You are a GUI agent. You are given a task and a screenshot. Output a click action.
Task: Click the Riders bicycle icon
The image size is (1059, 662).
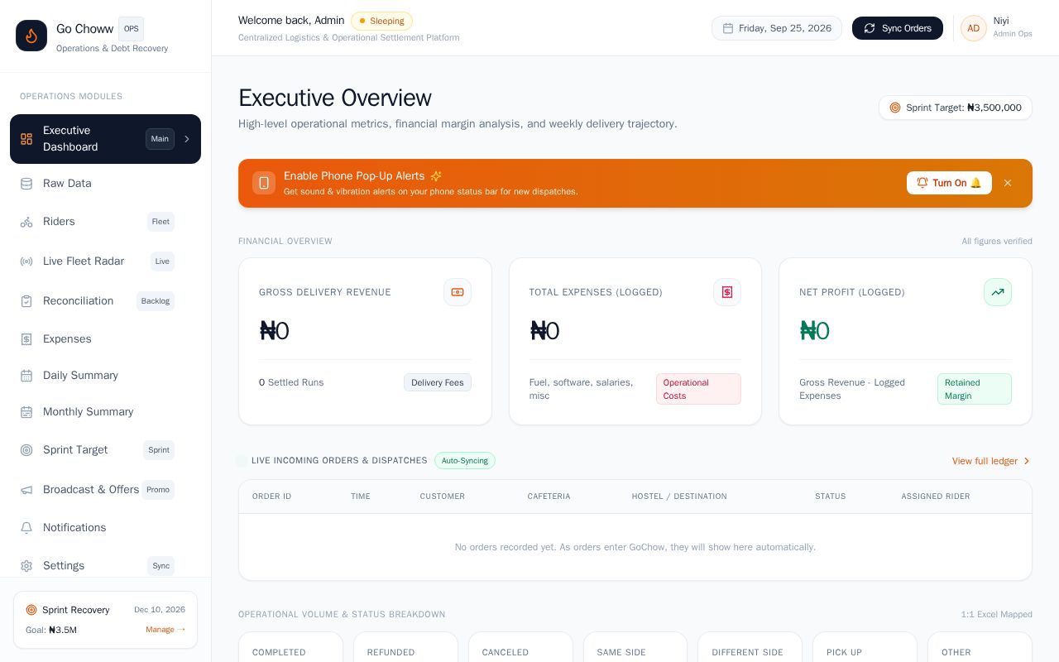point(26,222)
